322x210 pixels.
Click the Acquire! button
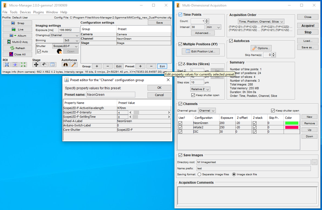tap(308, 26)
